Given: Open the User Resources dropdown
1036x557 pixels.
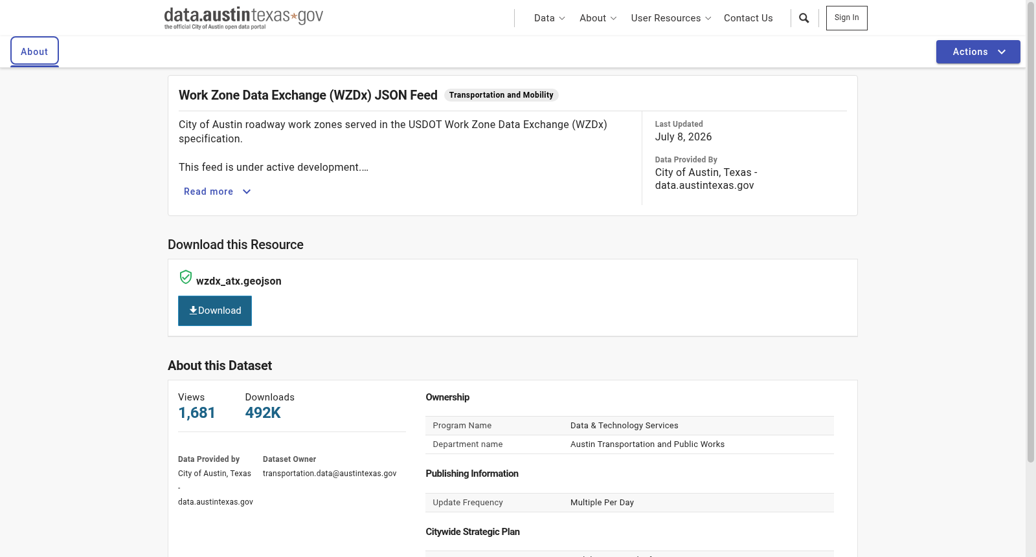Looking at the screenshot, I should (x=671, y=18).
